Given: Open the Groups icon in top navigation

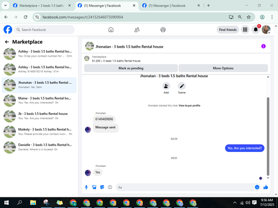Looking at the screenshot, I should pyautogui.click(x=163, y=29).
